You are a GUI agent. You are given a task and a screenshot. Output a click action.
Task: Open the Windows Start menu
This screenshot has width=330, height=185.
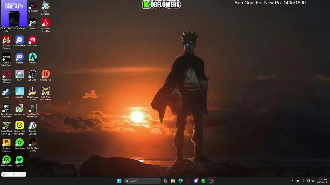coord(119,181)
